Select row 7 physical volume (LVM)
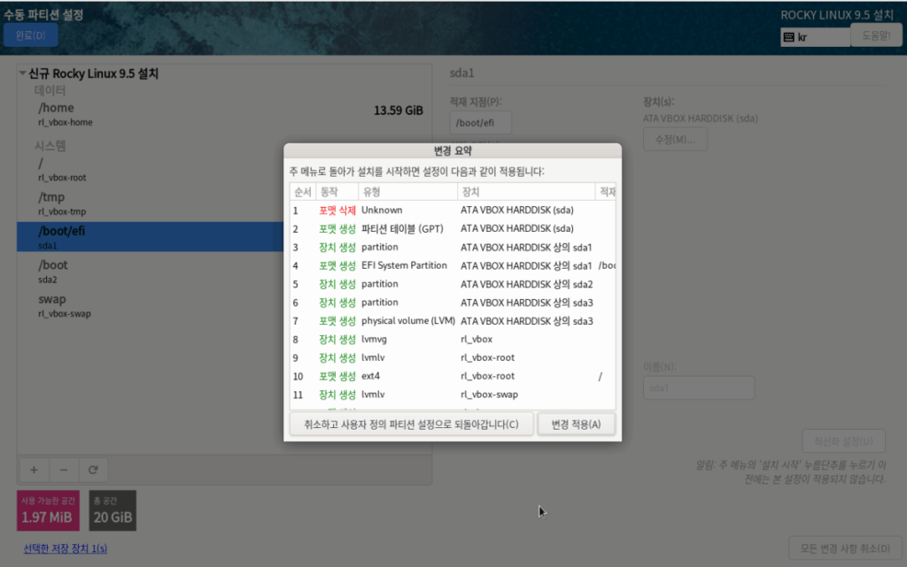This screenshot has height=567, width=907. tap(453, 321)
